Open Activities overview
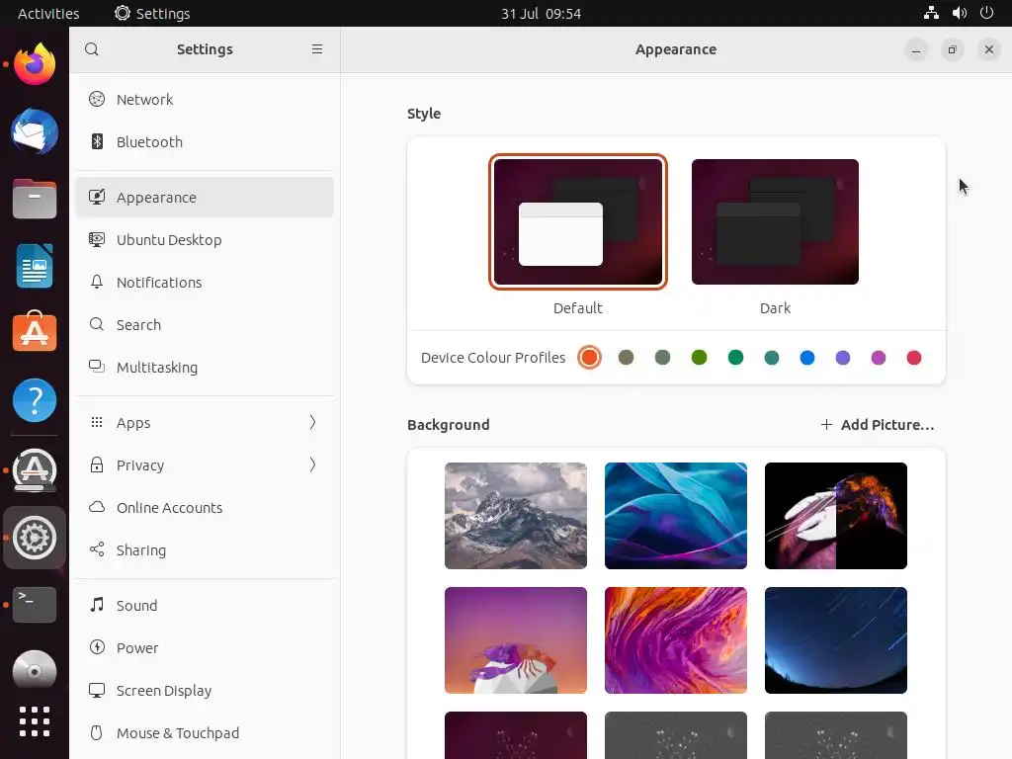 click(48, 13)
